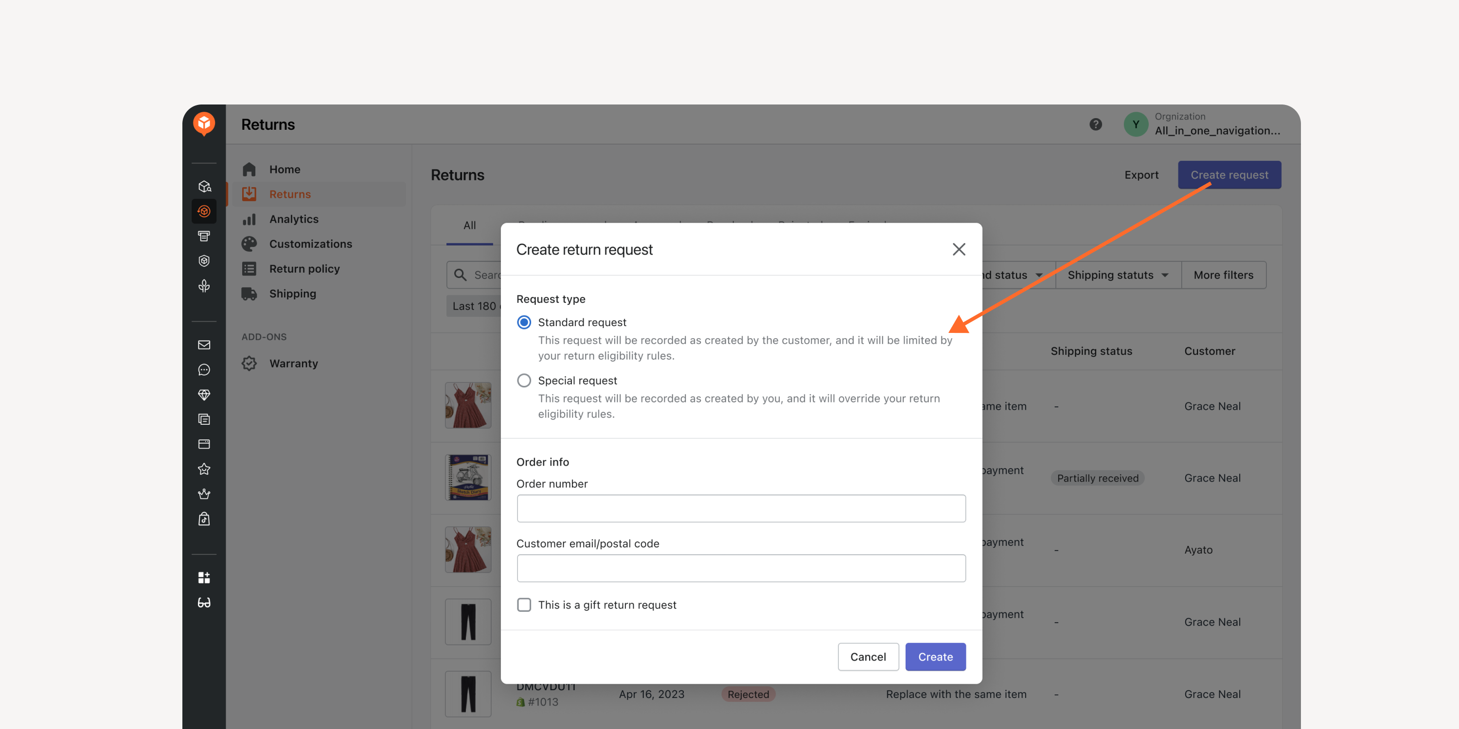The width and height of the screenshot is (1459, 729).
Task: Click the Partially received status badge
Action: click(x=1097, y=478)
